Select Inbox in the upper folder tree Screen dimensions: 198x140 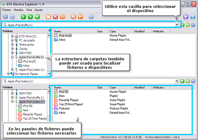(26, 65)
